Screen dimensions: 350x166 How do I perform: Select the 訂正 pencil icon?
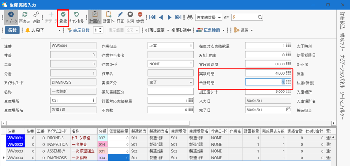pos(120,17)
